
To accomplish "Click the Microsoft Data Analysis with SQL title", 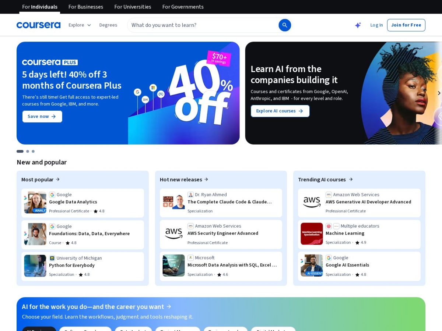I will (x=232, y=265).
